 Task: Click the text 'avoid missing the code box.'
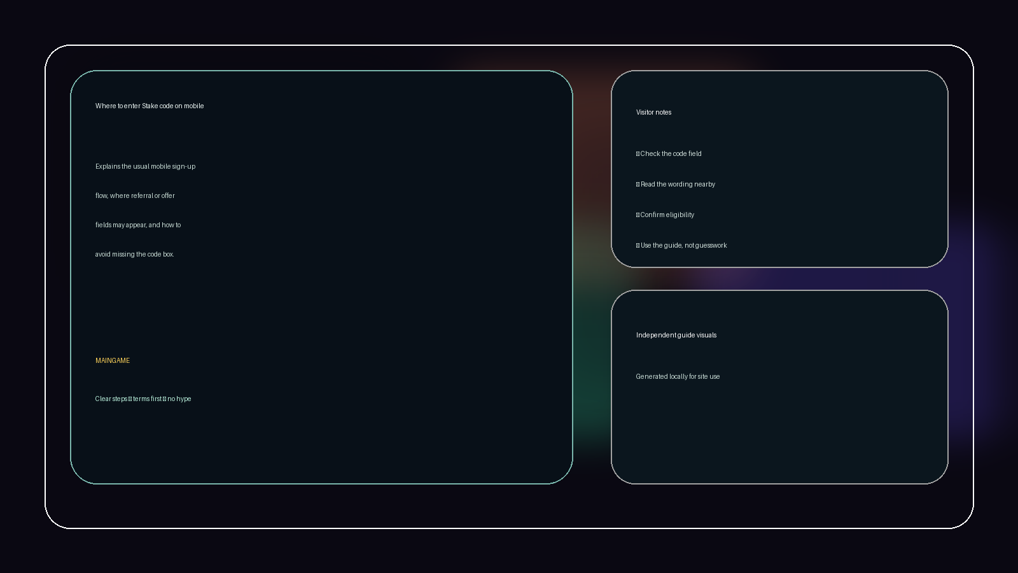click(135, 254)
